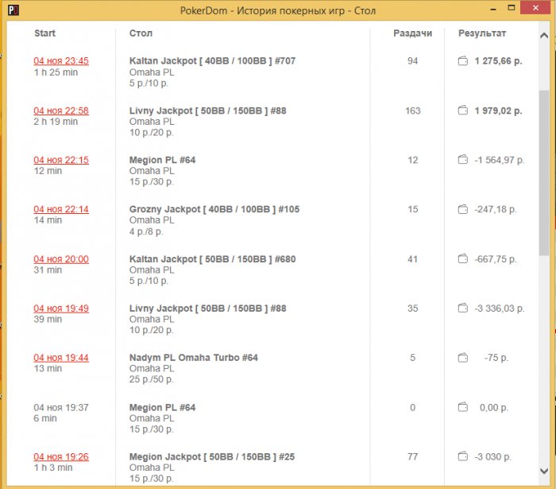Image resolution: width=556 pixels, height=489 pixels.
Task: Click wallet icon beside -247,18 р. result
Action: (x=463, y=209)
